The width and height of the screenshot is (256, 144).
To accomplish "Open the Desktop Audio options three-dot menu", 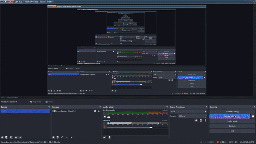I will point(105,113).
